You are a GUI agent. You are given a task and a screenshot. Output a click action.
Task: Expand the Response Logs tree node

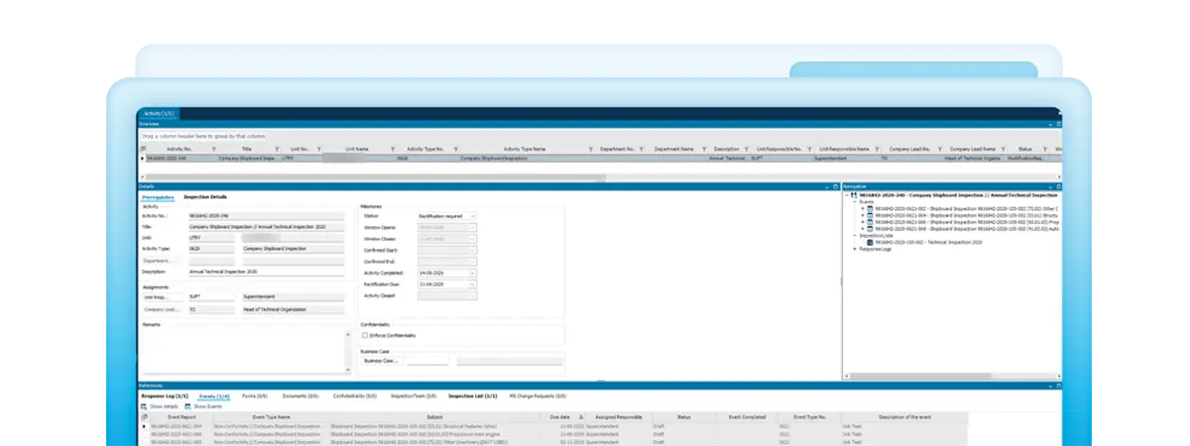click(x=856, y=249)
